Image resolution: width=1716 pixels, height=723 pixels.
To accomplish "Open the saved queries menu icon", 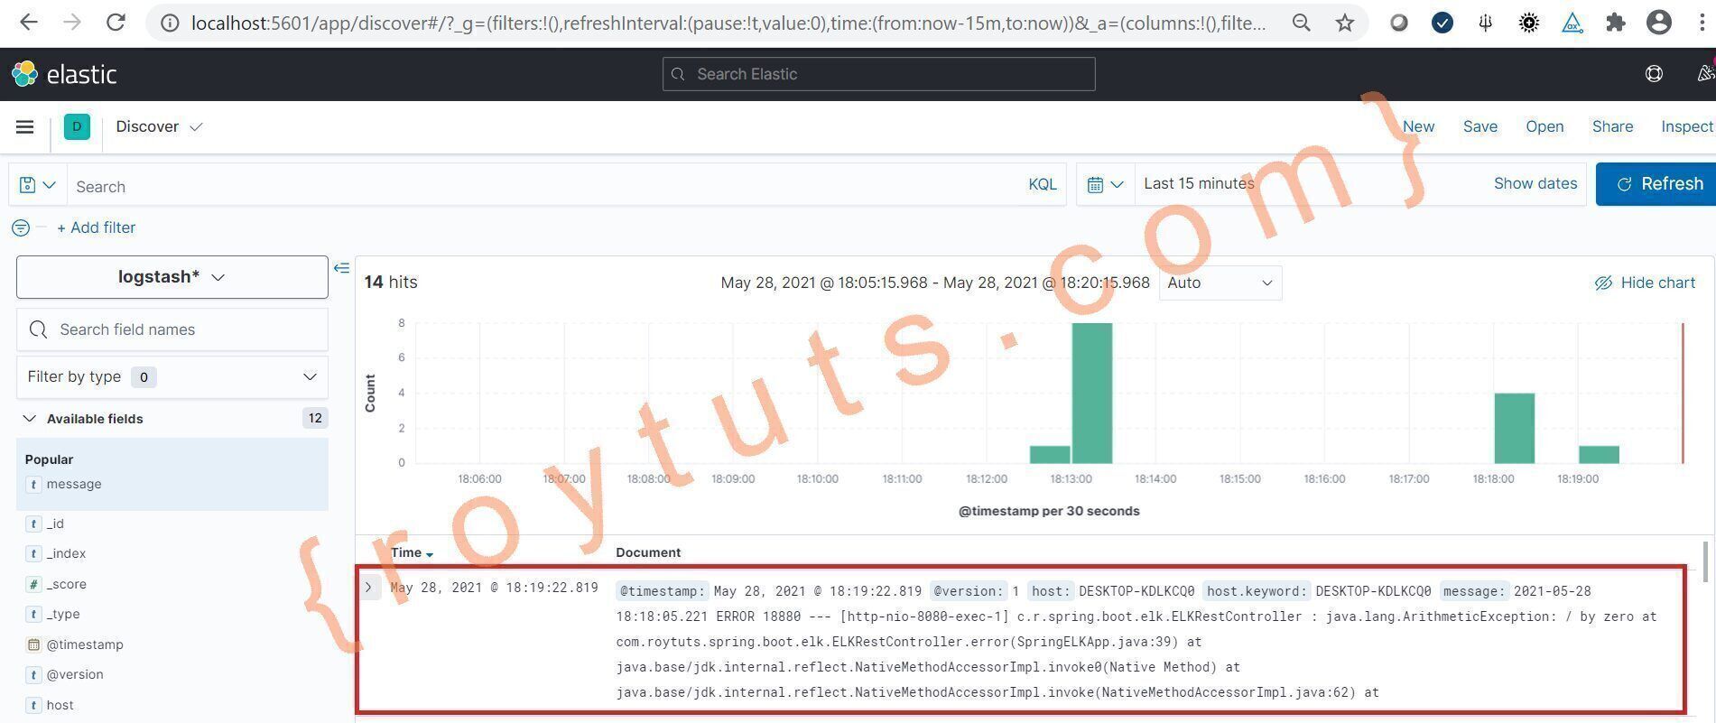I will pos(37,185).
